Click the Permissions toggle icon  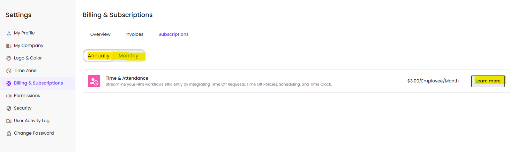coord(9,96)
